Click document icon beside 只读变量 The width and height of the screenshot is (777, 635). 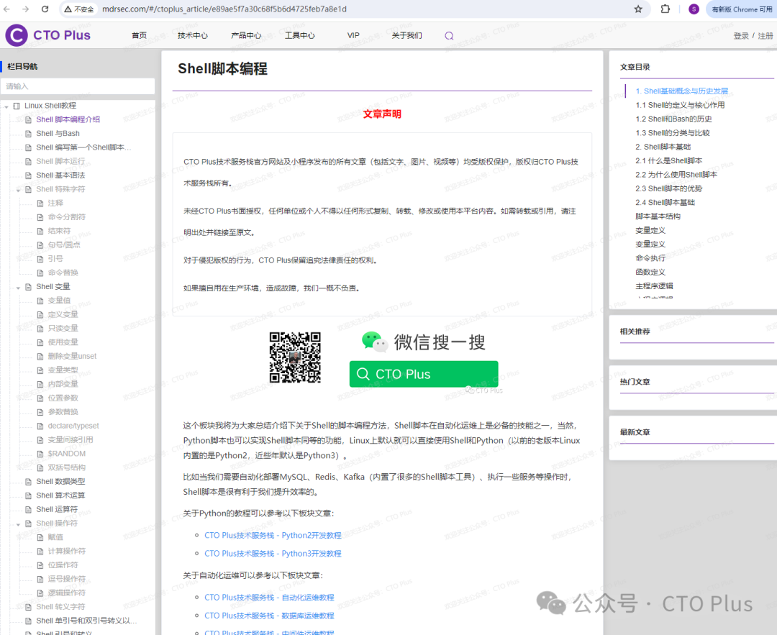click(x=40, y=329)
